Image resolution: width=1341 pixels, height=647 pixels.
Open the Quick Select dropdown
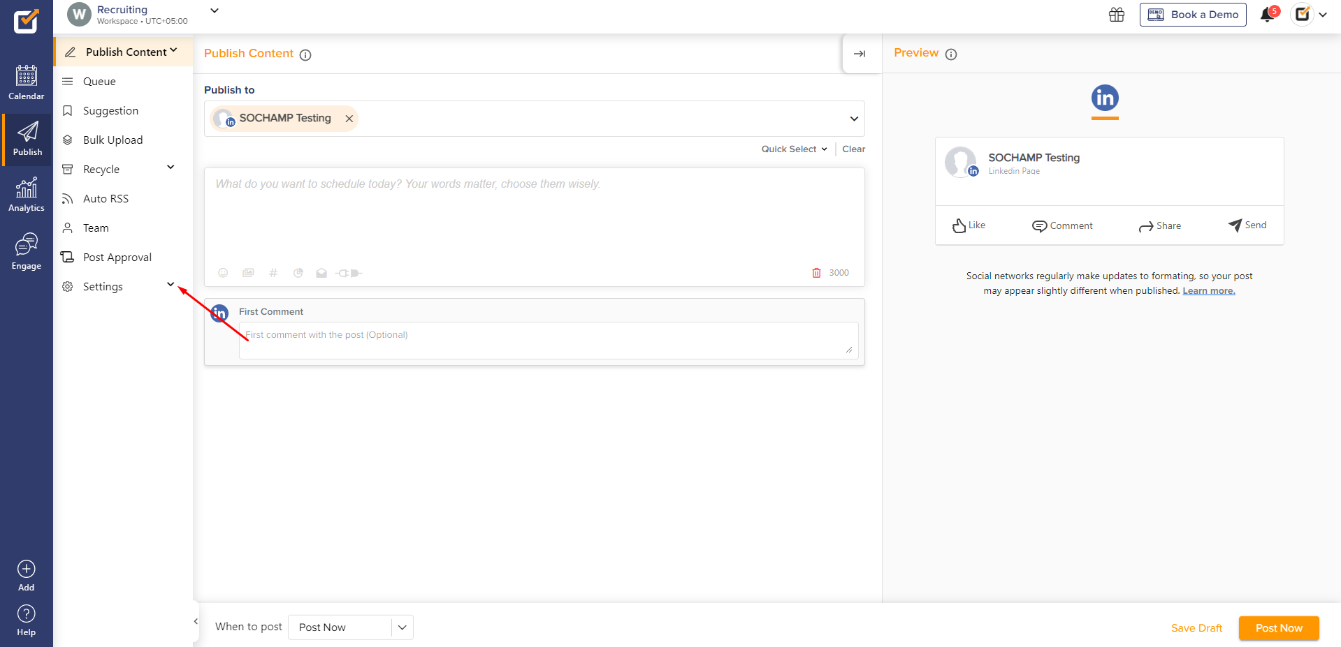coord(795,149)
